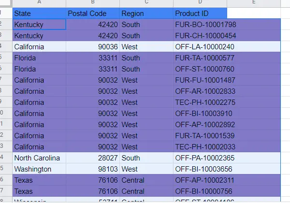This screenshot has width=290, height=203.
Task: Click empty cell E1 beside Product ID
Action: [x=254, y=14]
